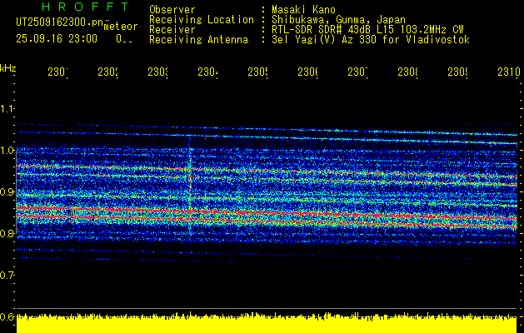Click the yellow signal level bar graph
Image resolution: width=524 pixels, height=333 pixels.
267,323
